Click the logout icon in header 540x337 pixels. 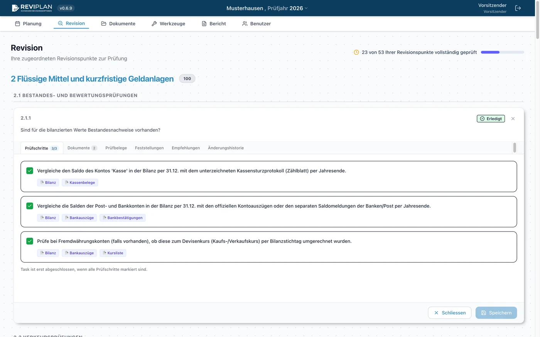click(518, 8)
